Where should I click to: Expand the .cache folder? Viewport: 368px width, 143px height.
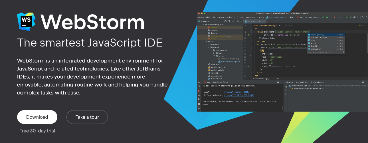(x=206, y=27)
